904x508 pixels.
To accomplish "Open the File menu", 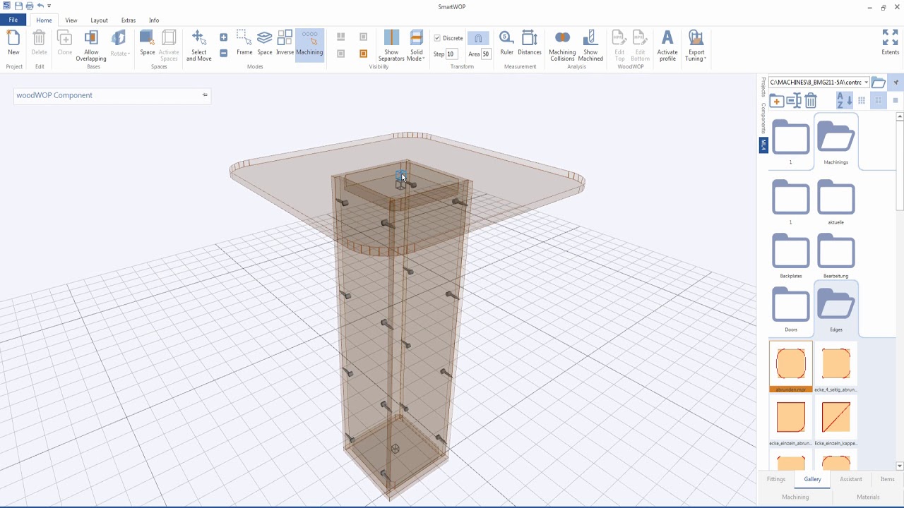I will click(x=13, y=20).
